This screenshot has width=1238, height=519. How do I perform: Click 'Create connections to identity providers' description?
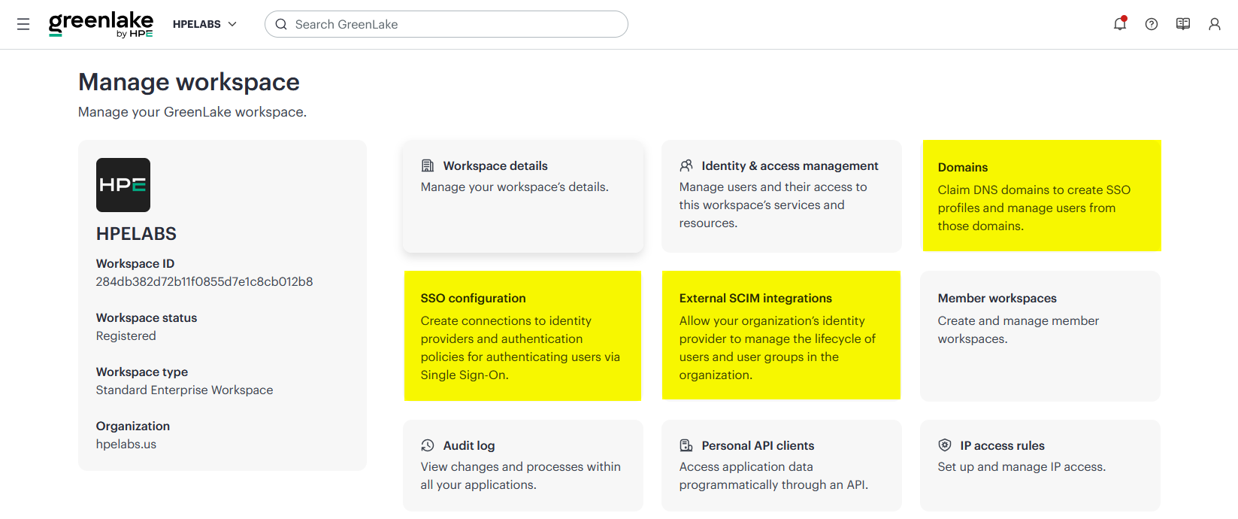(x=520, y=348)
